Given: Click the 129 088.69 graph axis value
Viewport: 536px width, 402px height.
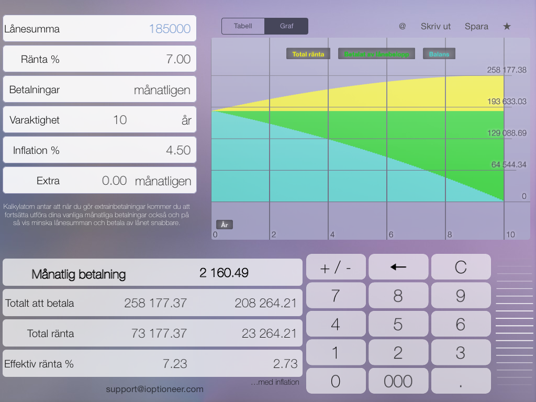Looking at the screenshot, I should pyautogui.click(x=507, y=133).
